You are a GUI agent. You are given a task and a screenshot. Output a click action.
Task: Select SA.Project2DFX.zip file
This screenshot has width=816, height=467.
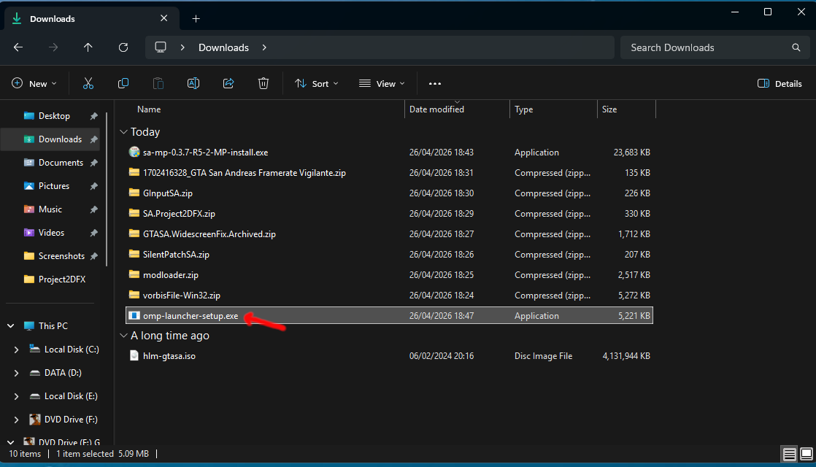[389, 213]
